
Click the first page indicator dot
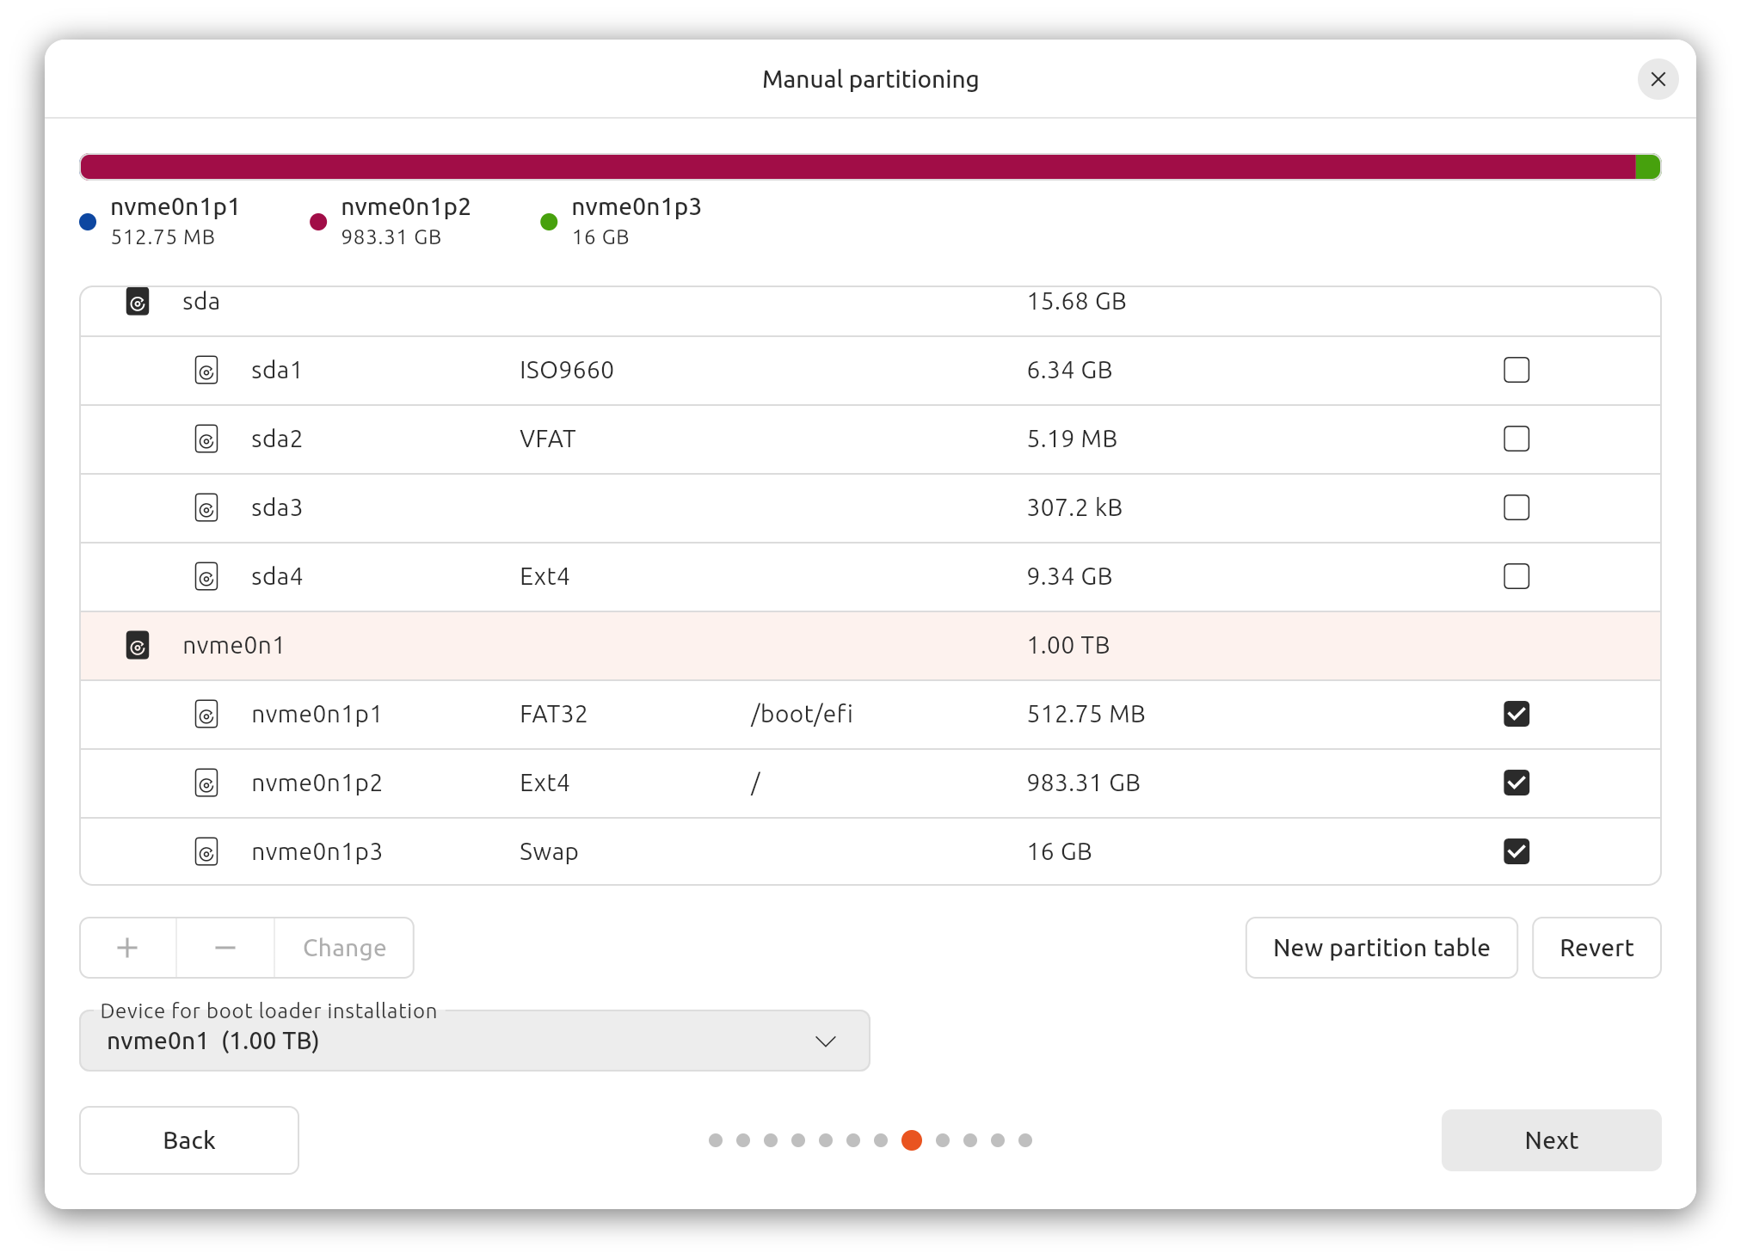(716, 1140)
